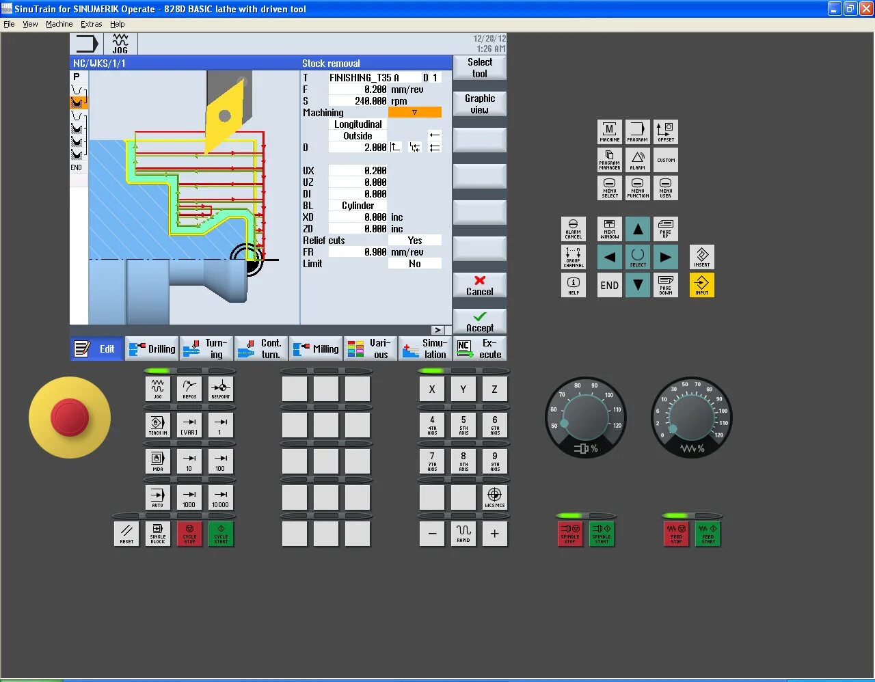Toggle JOG mode key

(x=157, y=389)
